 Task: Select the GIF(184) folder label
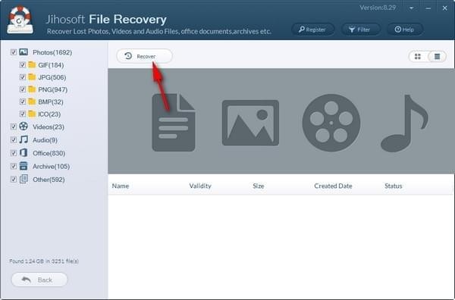point(51,65)
